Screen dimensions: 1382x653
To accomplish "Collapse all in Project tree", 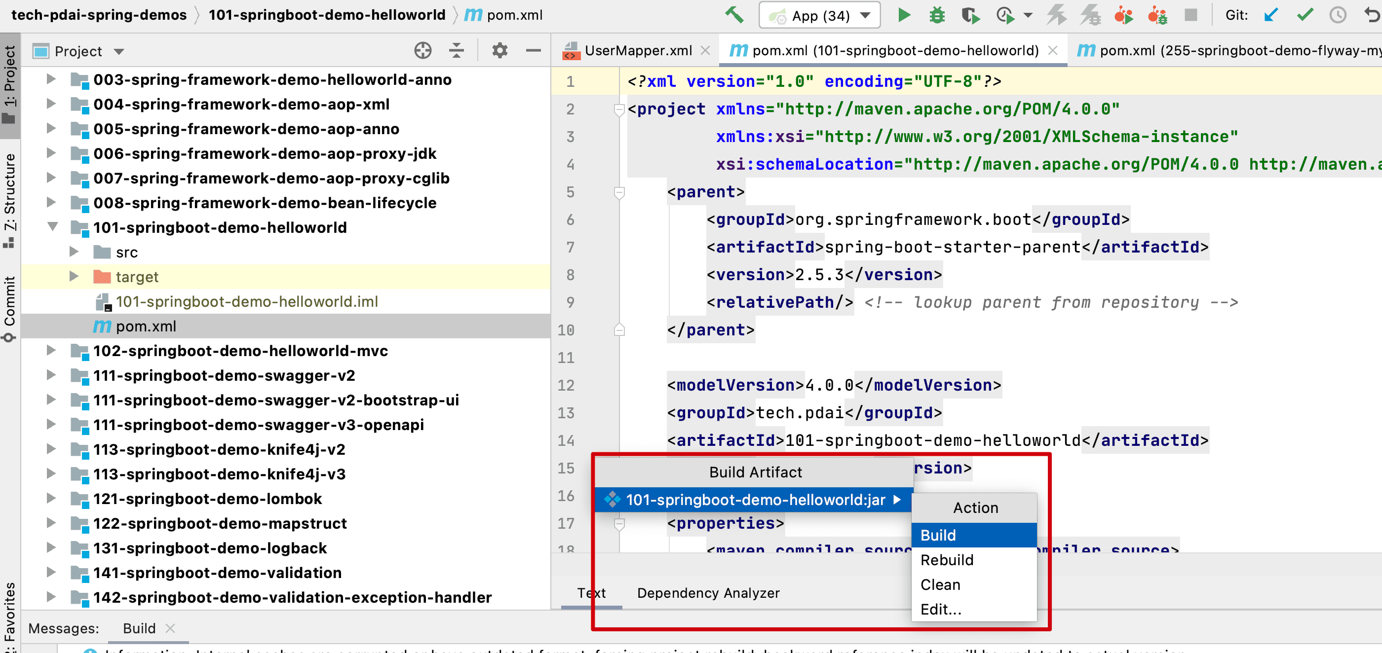I will pos(457,50).
